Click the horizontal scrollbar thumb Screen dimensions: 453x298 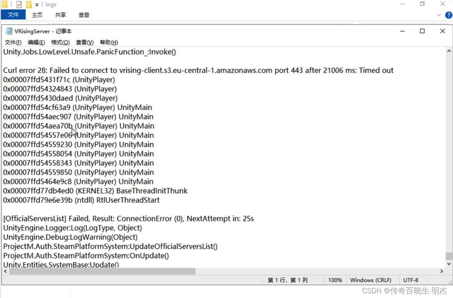(x=102, y=271)
